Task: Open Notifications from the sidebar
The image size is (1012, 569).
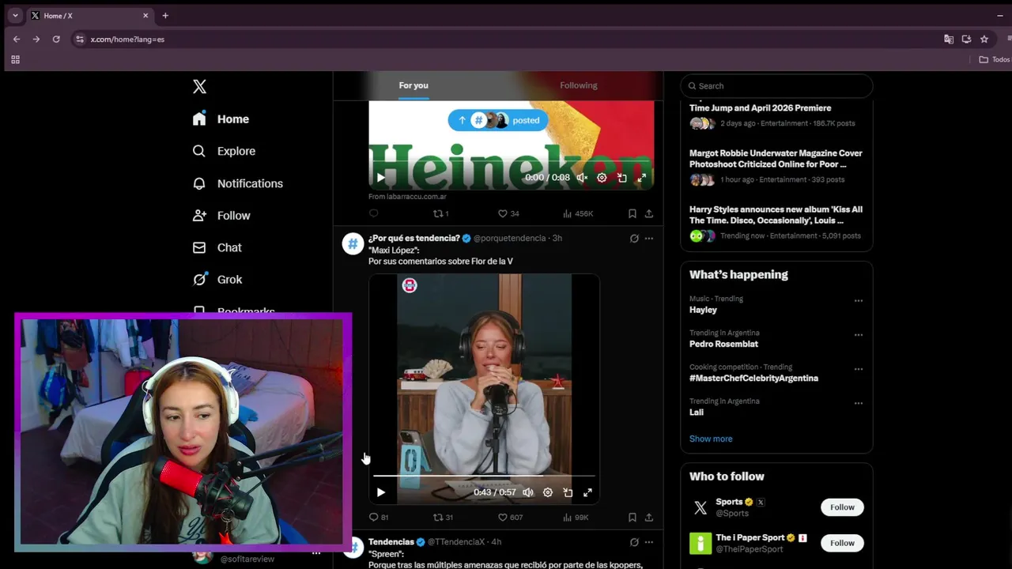Action: pos(237,183)
